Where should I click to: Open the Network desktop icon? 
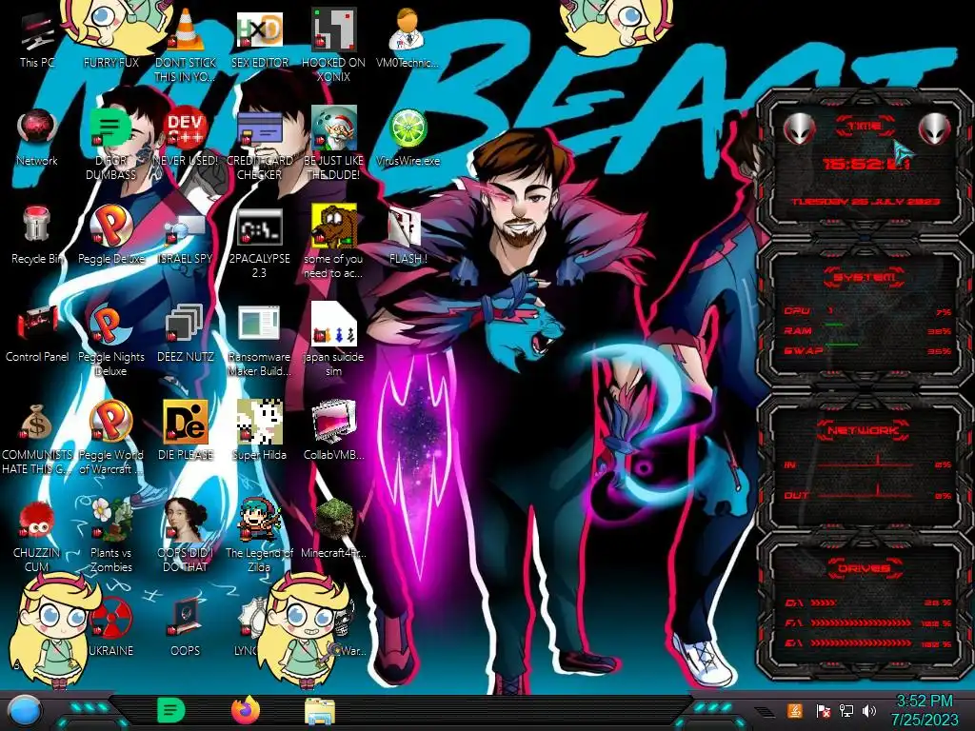point(37,138)
